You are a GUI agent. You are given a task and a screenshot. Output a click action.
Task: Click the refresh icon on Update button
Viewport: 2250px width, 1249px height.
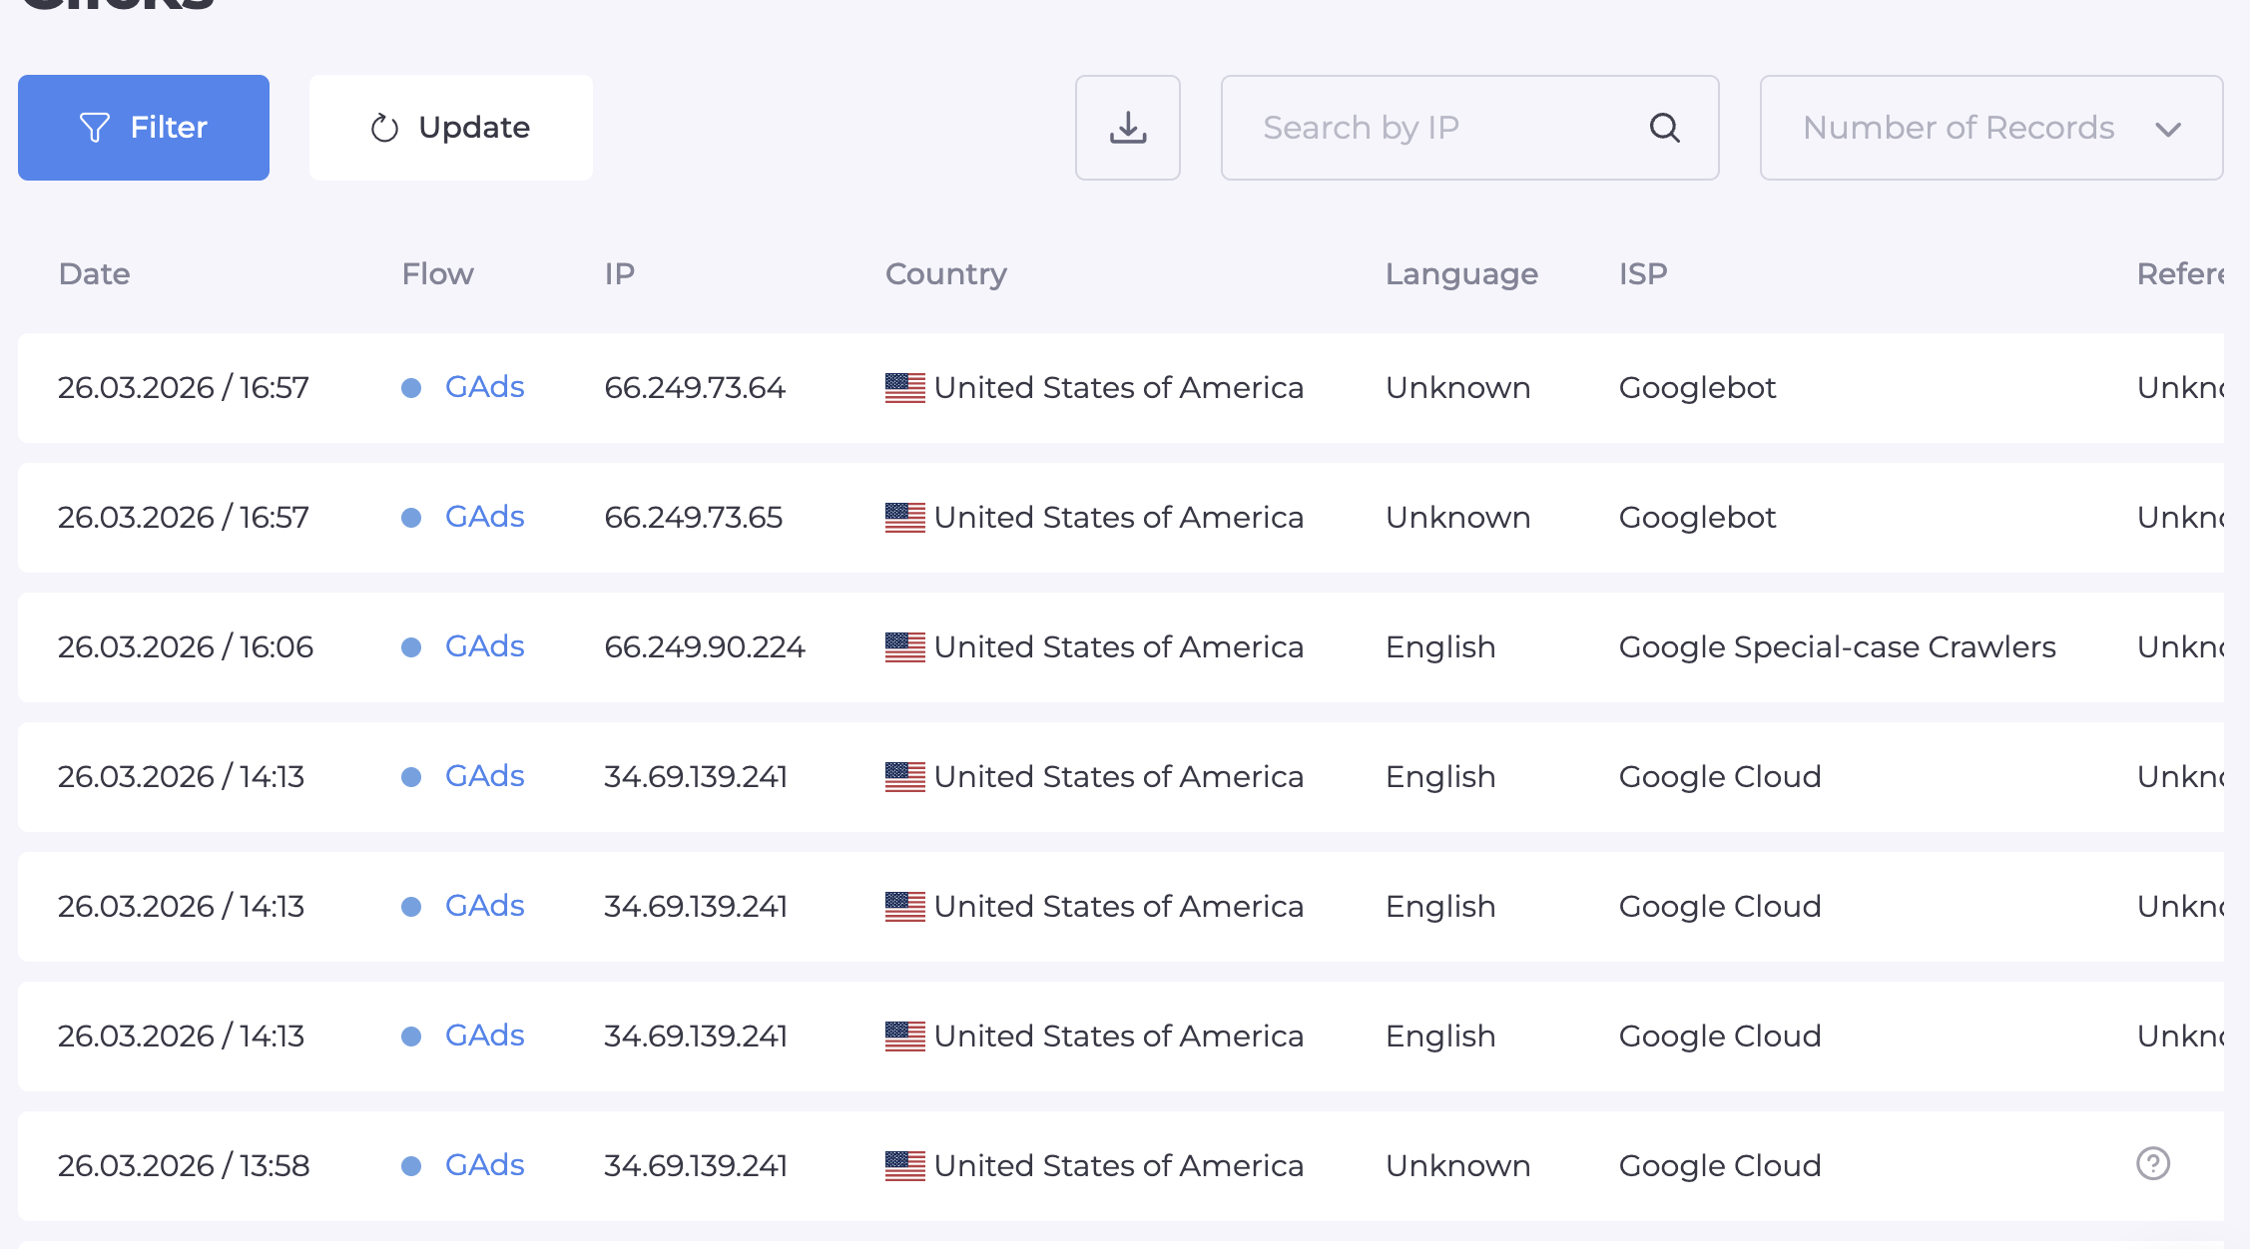384,128
